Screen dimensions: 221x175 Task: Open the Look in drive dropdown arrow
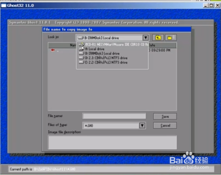click(146, 38)
